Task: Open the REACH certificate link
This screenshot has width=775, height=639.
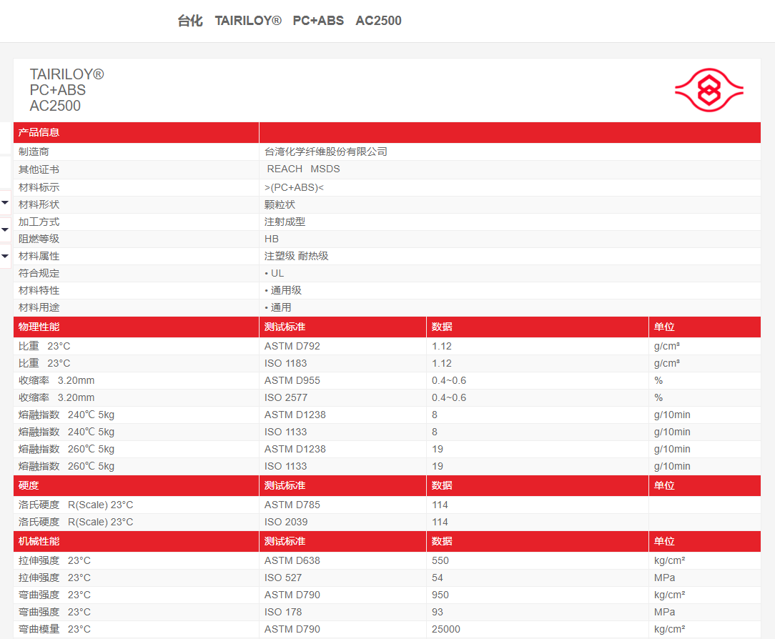Action: point(285,169)
